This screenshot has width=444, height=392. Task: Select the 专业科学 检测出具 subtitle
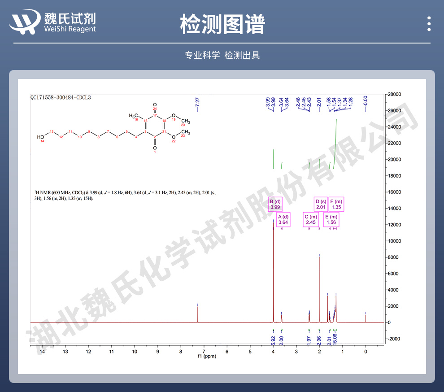click(x=222, y=55)
